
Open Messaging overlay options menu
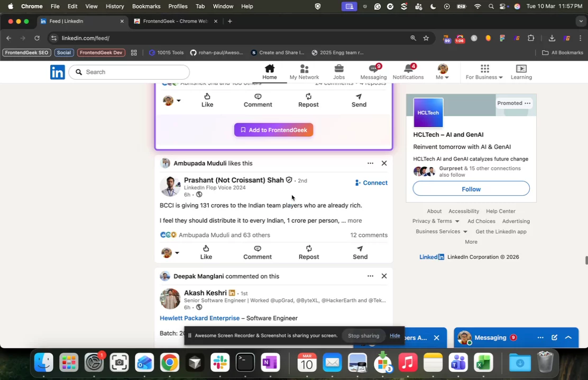pos(540,337)
